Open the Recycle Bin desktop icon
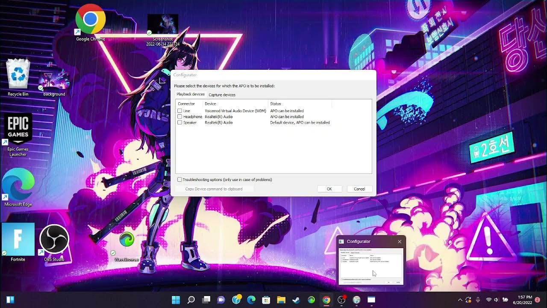The image size is (547, 308). (x=18, y=77)
